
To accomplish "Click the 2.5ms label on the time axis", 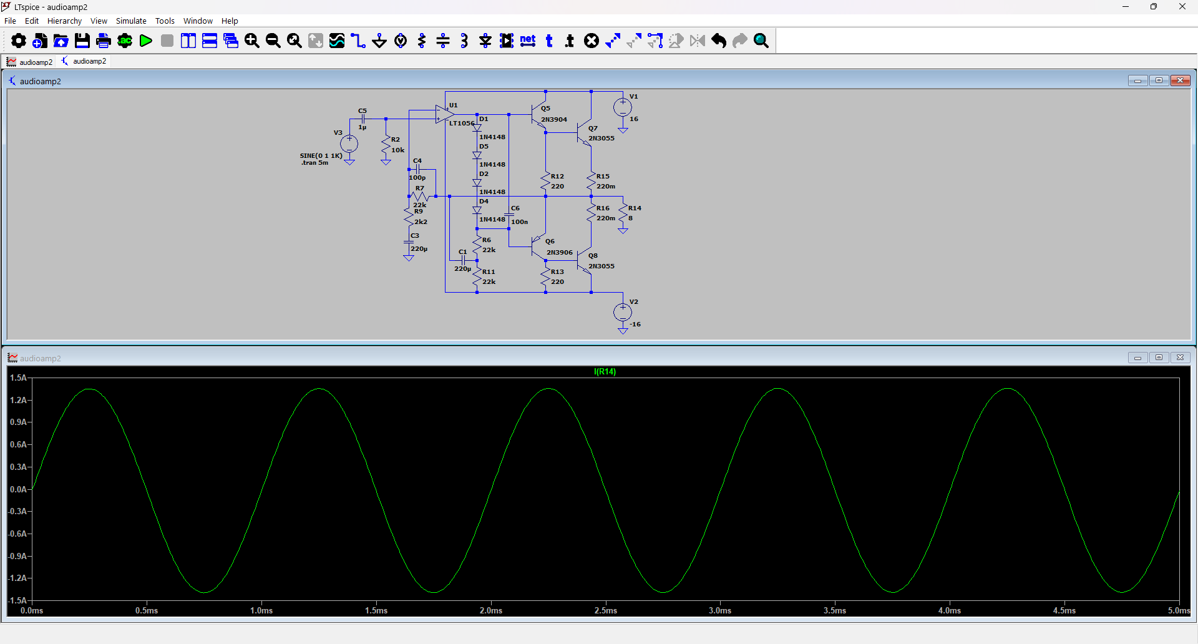I will (605, 610).
